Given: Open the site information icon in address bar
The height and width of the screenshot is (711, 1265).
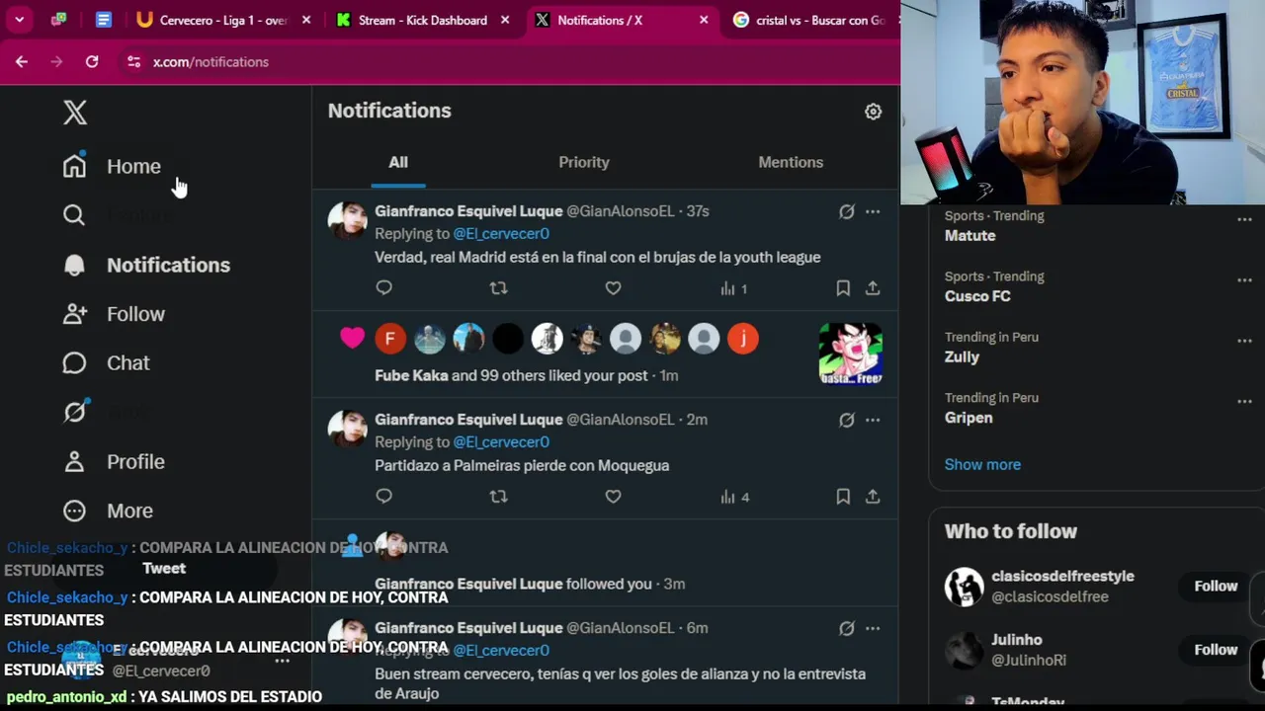Looking at the screenshot, I should pyautogui.click(x=134, y=61).
